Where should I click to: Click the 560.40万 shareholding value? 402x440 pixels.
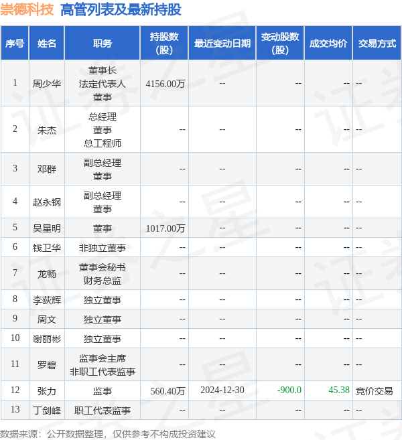tap(167, 390)
